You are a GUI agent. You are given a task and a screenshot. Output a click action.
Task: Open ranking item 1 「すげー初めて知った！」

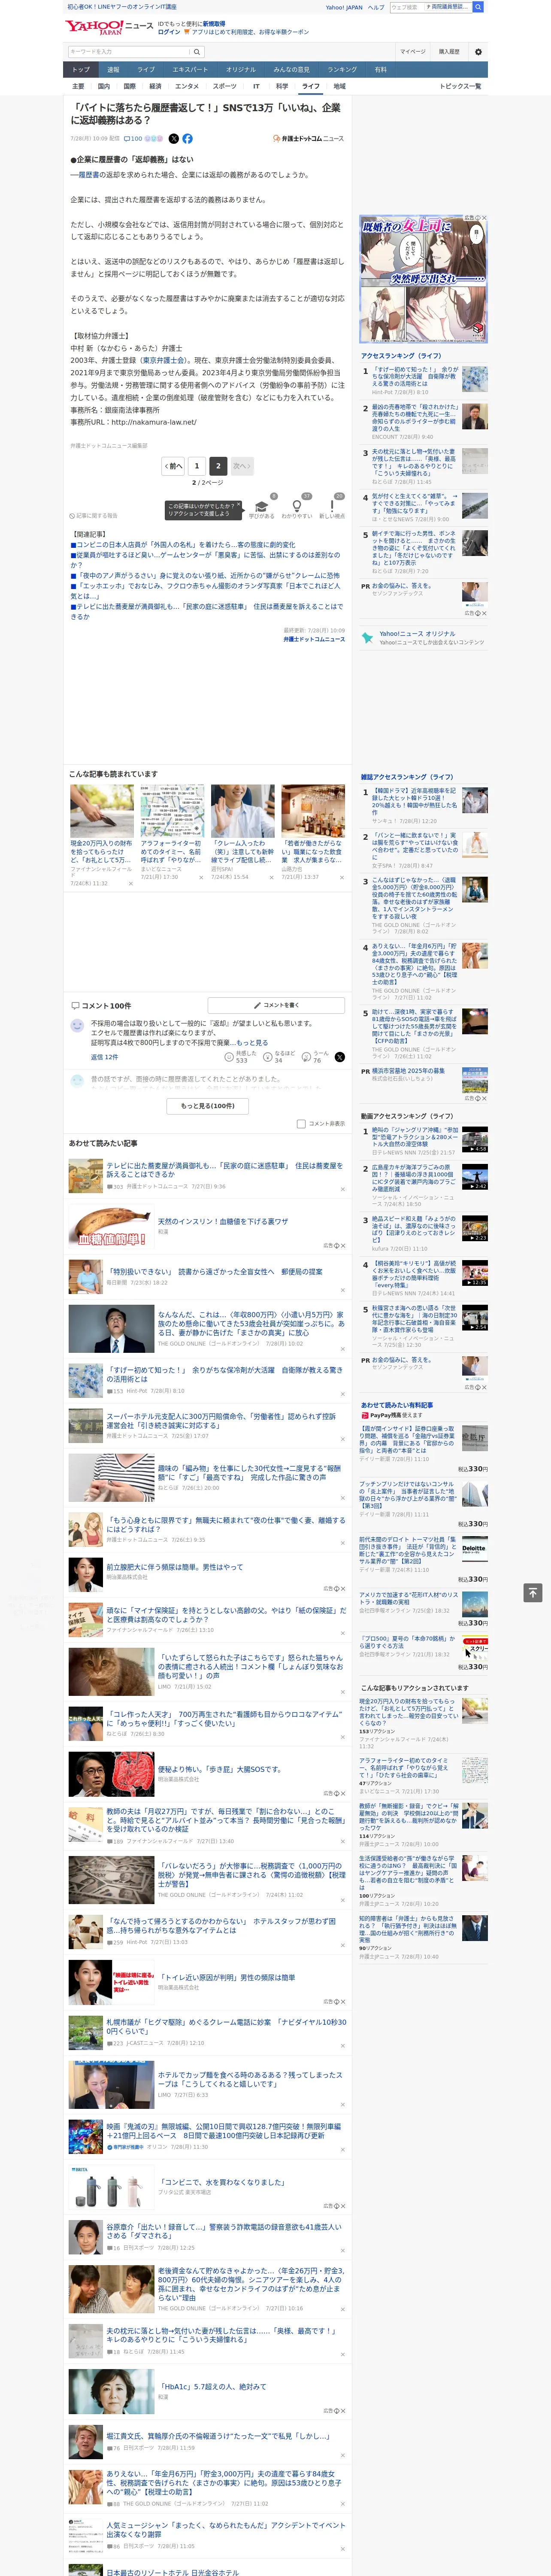[415, 376]
